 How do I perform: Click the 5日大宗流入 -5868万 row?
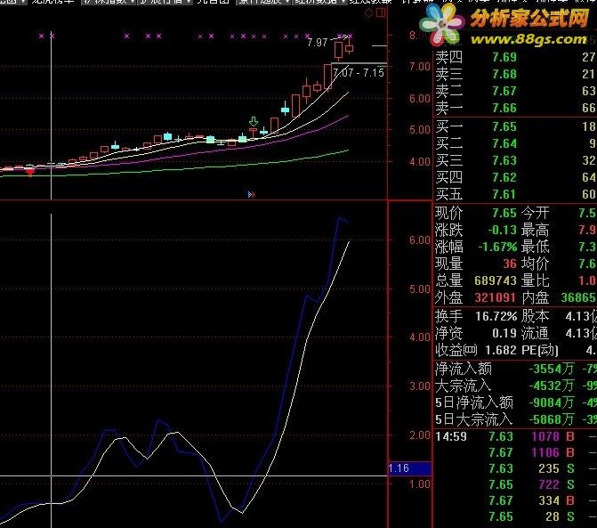516,419
